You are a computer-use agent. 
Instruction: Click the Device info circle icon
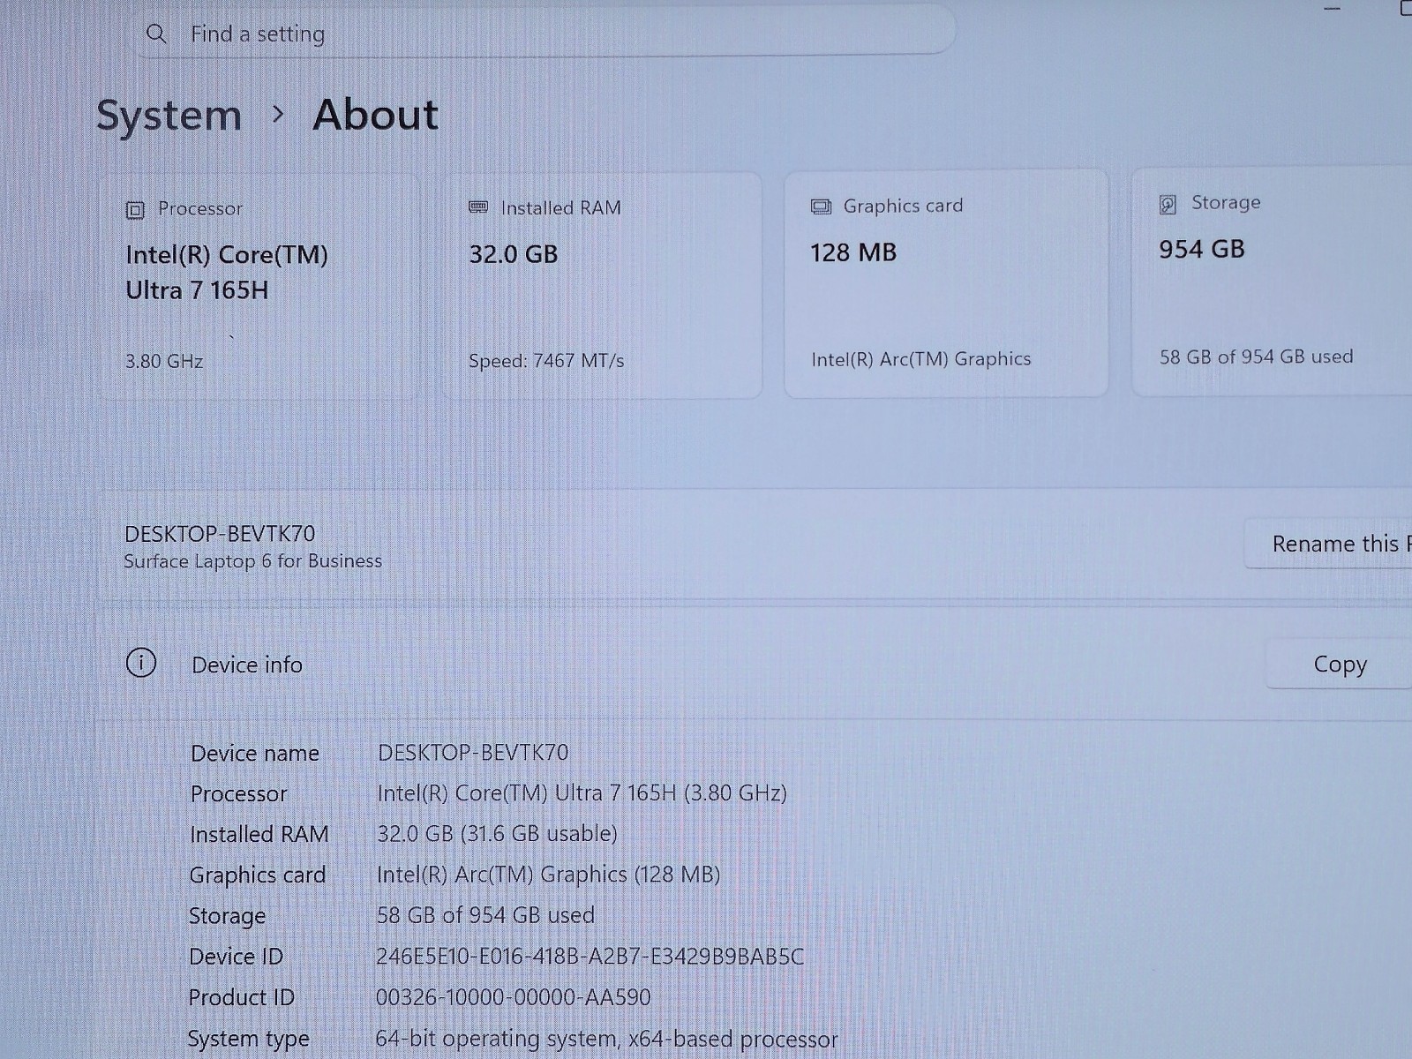141,663
